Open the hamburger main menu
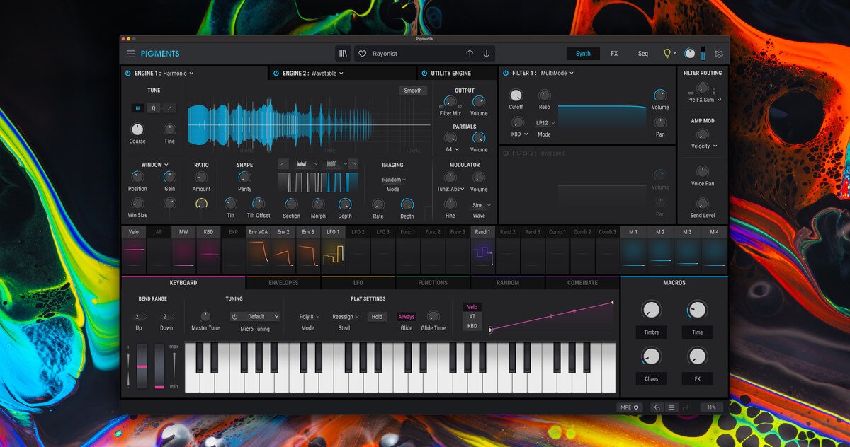850x447 pixels. coord(131,54)
